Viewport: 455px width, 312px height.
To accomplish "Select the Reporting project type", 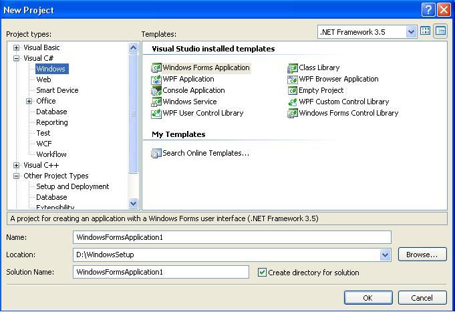I will [x=52, y=122].
